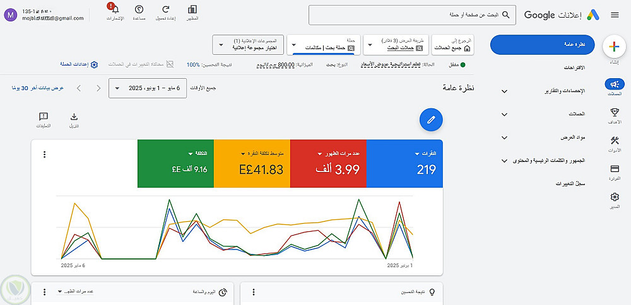Open the main hamburger menu
This screenshot has width=631, height=305.
click(x=615, y=15)
